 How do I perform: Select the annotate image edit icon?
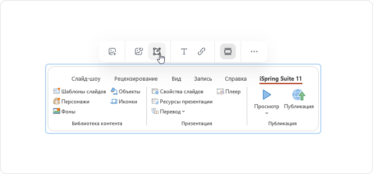(157, 51)
